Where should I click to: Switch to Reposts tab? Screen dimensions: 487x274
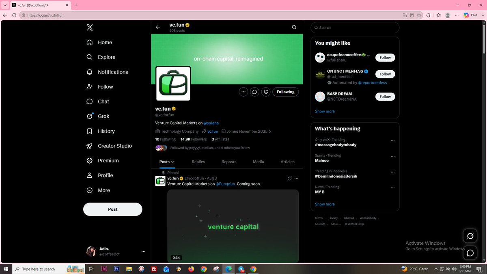pos(229,162)
